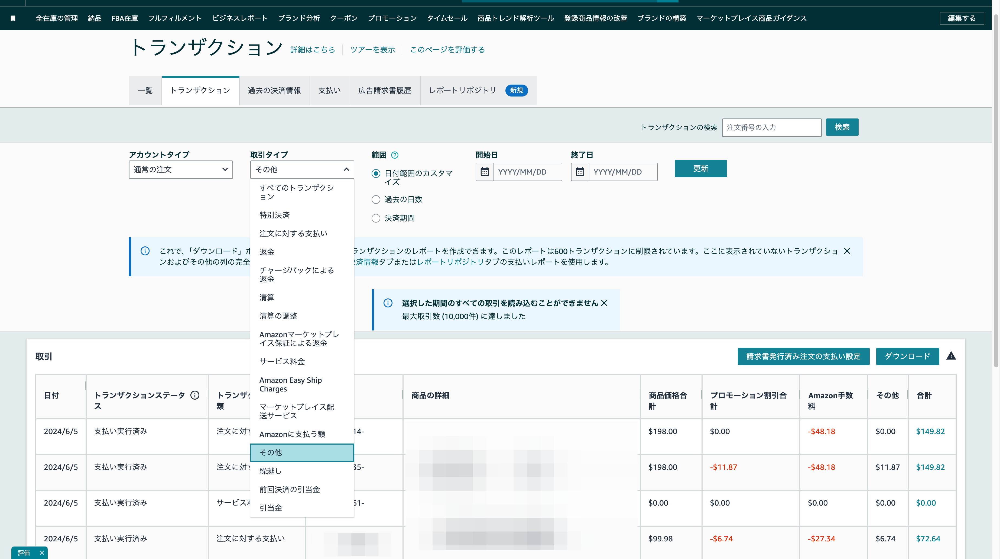Image resolution: width=1000 pixels, height=559 pixels.
Task: Click the 評価 feedback tab
Action: [x=24, y=553]
